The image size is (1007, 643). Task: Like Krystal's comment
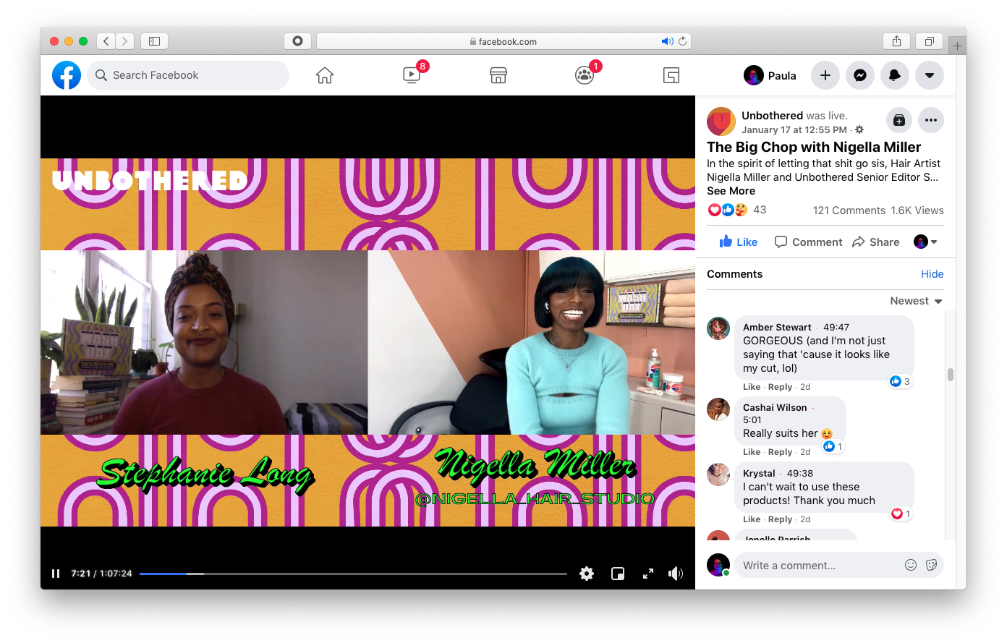click(x=752, y=519)
